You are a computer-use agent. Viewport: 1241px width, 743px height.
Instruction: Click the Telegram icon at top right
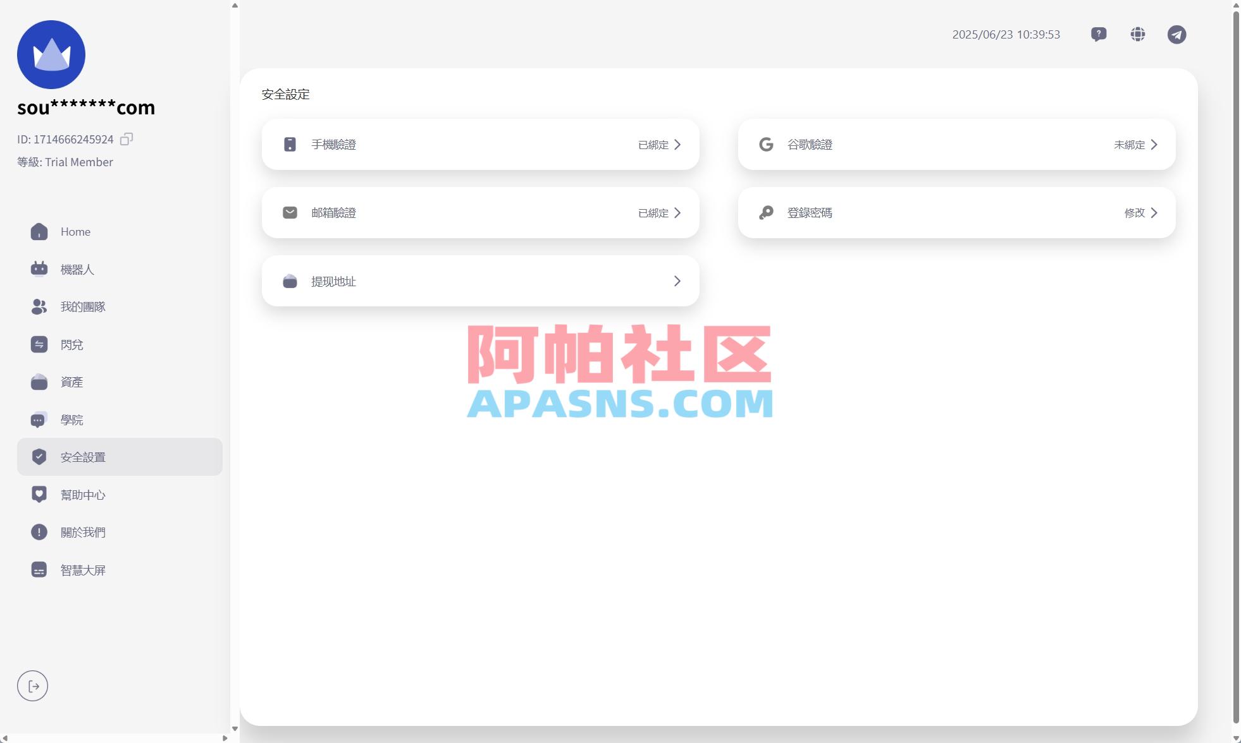pyautogui.click(x=1176, y=34)
